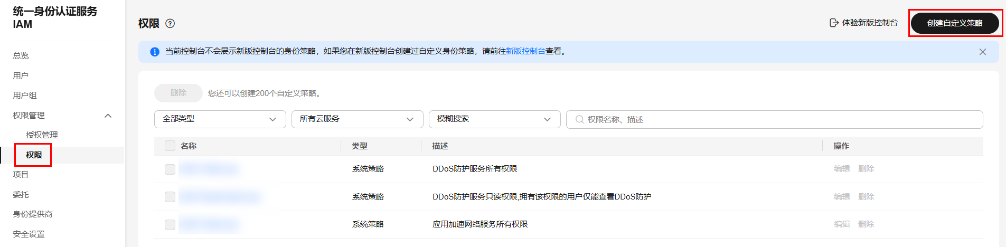This screenshot has width=1006, height=247.
Task: Click the 操作 column header
Action: 841,146
